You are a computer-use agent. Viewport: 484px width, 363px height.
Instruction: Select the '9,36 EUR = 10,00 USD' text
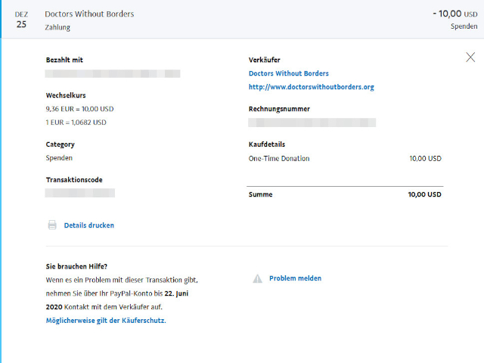pos(79,109)
